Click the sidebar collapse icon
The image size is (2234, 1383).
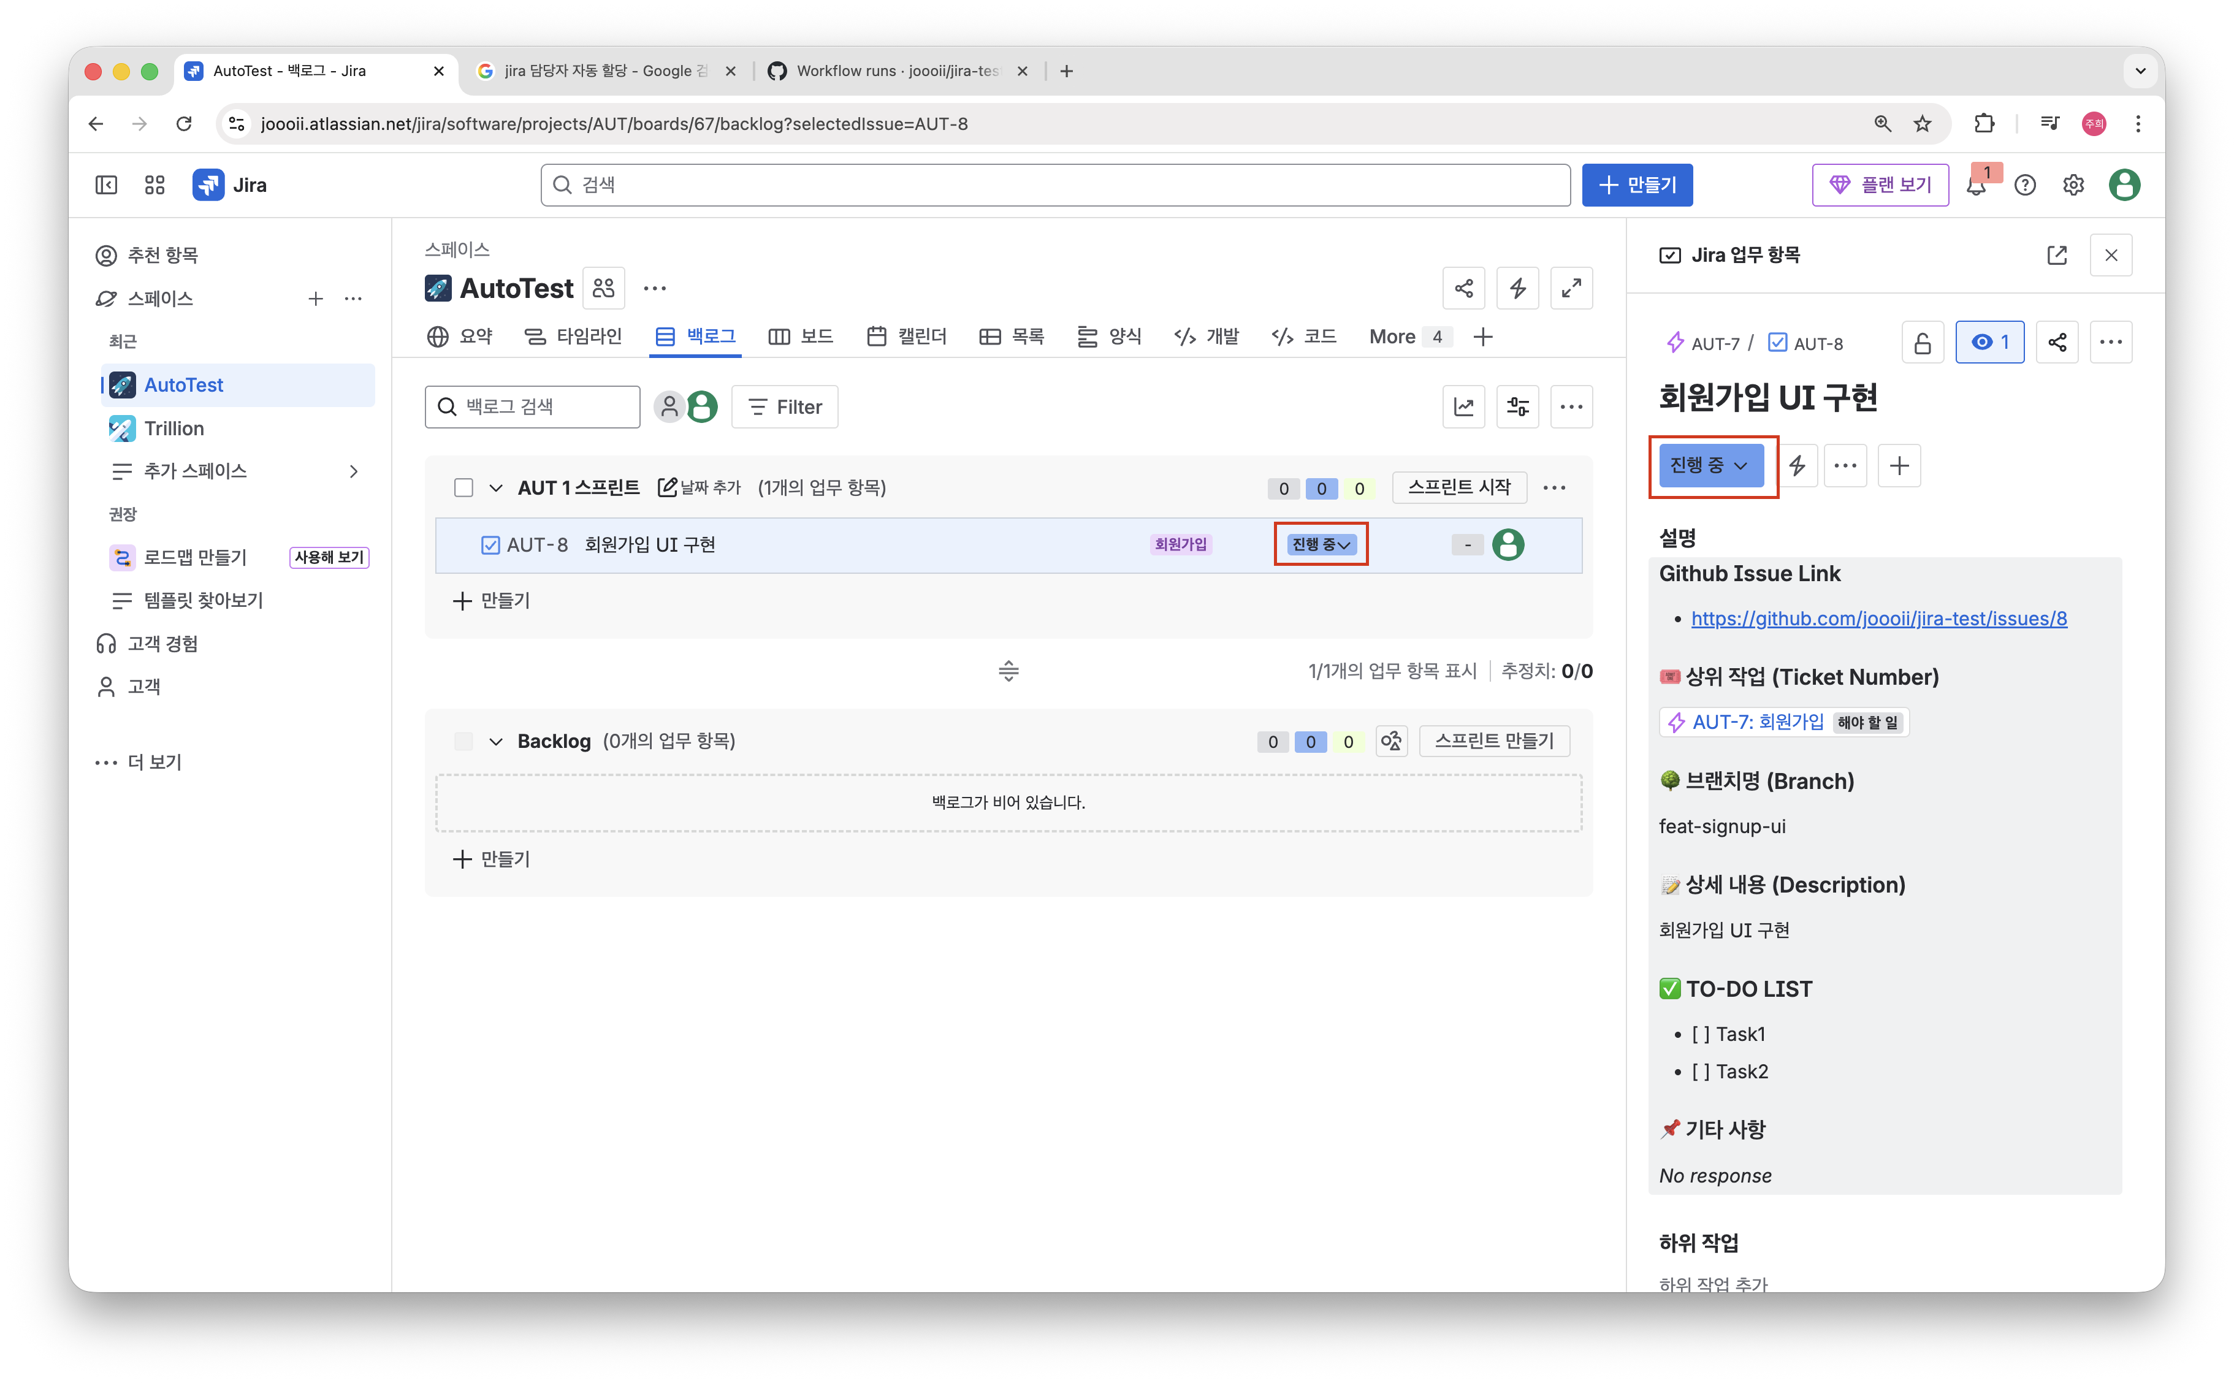[x=106, y=186]
